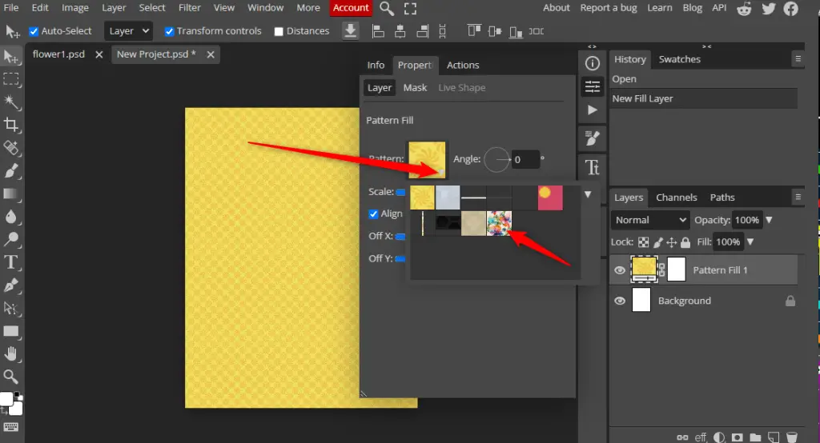The image size is (820, 443).
Task: Toggle lock transparent pixels icon
Action: pyautogui.click(x=643, y=242)
